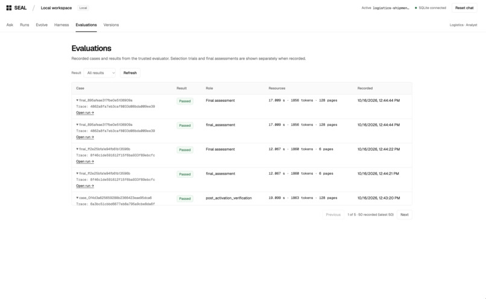This screenshot has height=299, width=486.
Task: Click Passed badge in 12:44:22 PM row
Action: pos(185,150)
